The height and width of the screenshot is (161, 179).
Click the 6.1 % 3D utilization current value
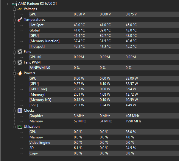[x=78, y=148]
